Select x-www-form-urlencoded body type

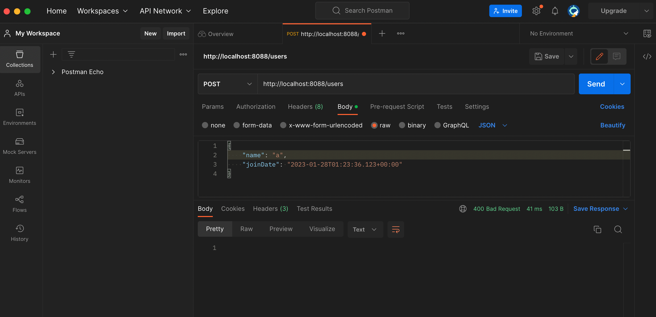(x=283, y=125)
